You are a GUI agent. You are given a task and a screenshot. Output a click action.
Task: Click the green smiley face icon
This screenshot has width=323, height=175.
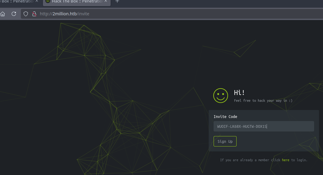221,96
